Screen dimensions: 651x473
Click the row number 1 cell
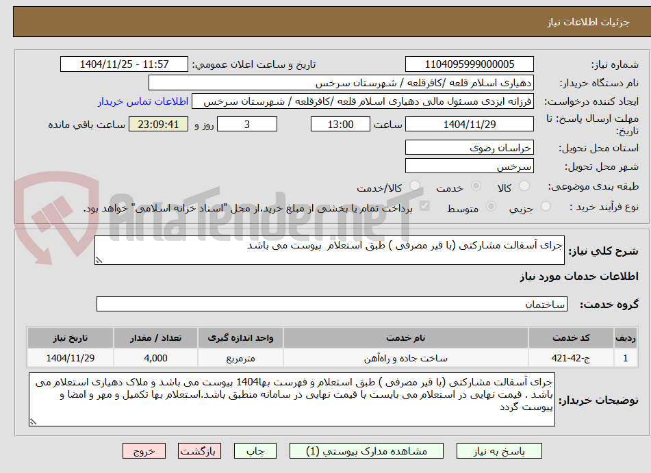tap(626, 358)
